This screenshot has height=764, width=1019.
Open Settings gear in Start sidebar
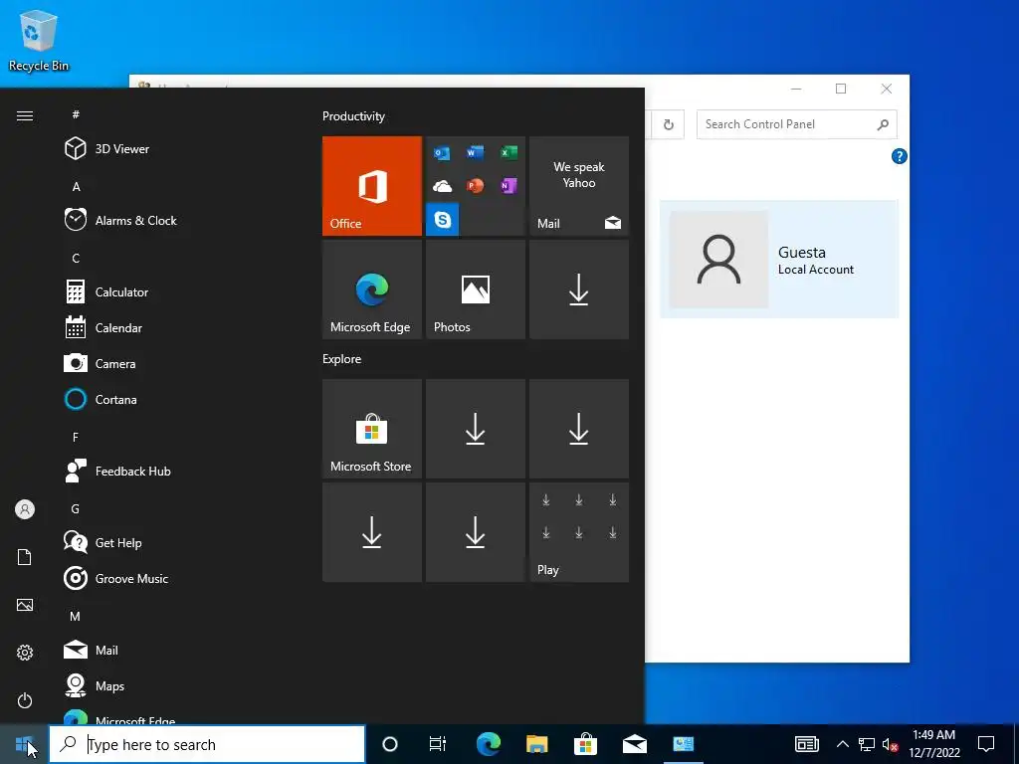point(25,653)
